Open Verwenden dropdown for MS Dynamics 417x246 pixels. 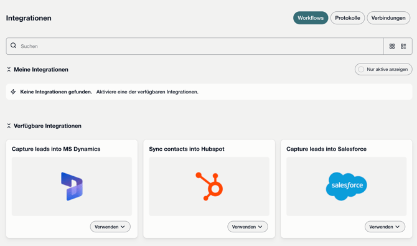coord(110,227)
